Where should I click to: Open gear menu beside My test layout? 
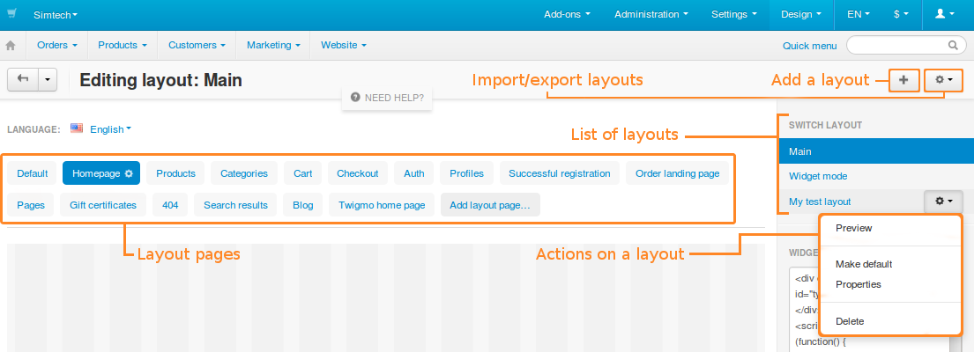tap(944, 201)
